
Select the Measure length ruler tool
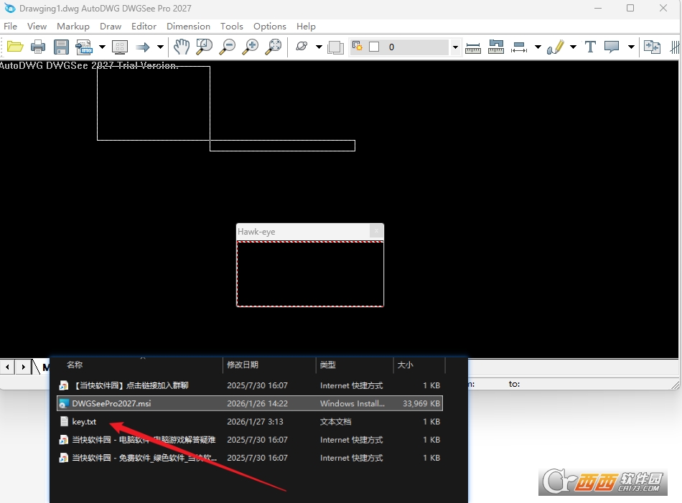473,48
